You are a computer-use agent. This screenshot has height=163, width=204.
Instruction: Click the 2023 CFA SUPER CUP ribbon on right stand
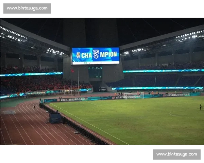tap(163, 71)
